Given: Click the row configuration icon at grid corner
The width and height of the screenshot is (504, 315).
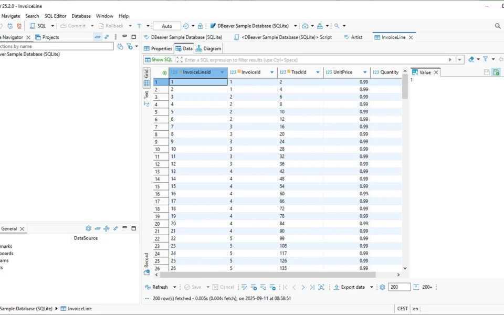Looking at the screenshot, I should 164,72.
